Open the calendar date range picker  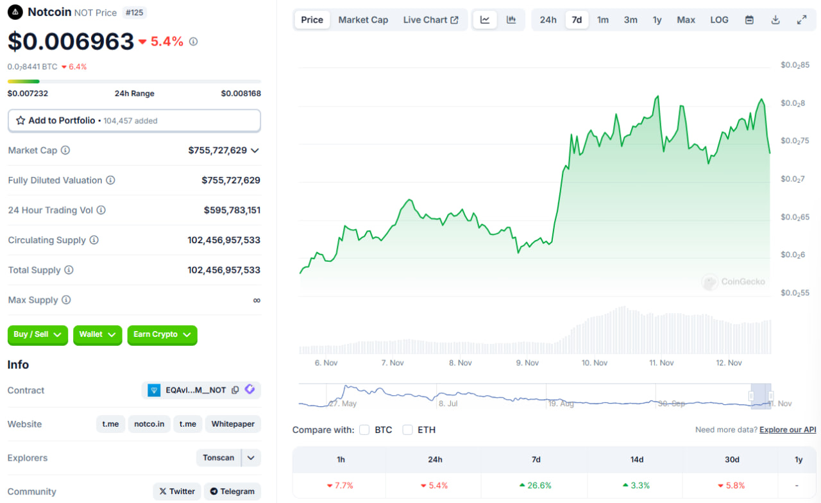coord(749,20)
